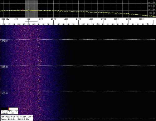Click the -100 dB amplitude axis label
156x121 pixels.
coord(151,13)
